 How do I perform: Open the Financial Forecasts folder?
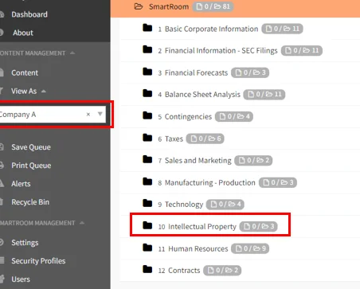196,72
